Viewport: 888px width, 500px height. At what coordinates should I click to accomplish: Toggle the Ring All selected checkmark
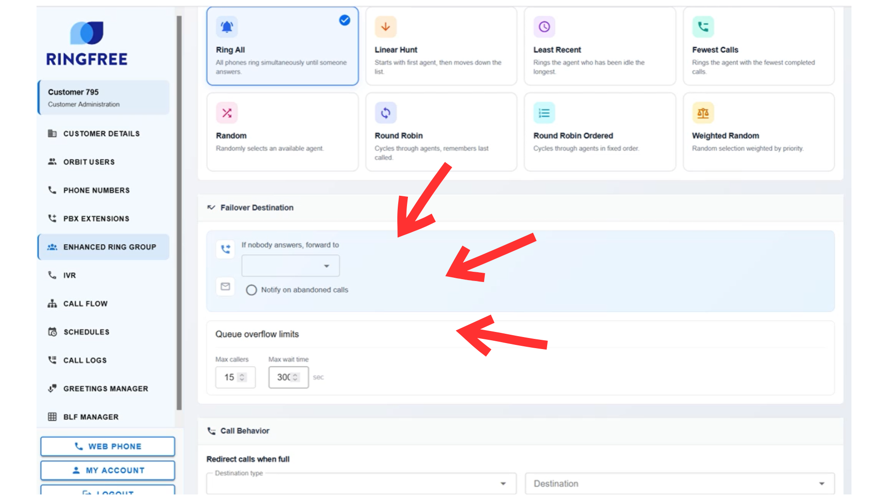(x=345, y=20)
